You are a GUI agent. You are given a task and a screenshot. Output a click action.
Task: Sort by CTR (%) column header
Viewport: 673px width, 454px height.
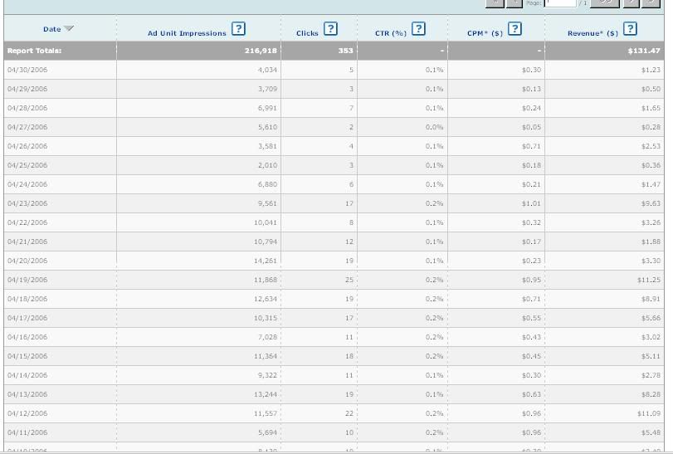click(x=390, y=33)
